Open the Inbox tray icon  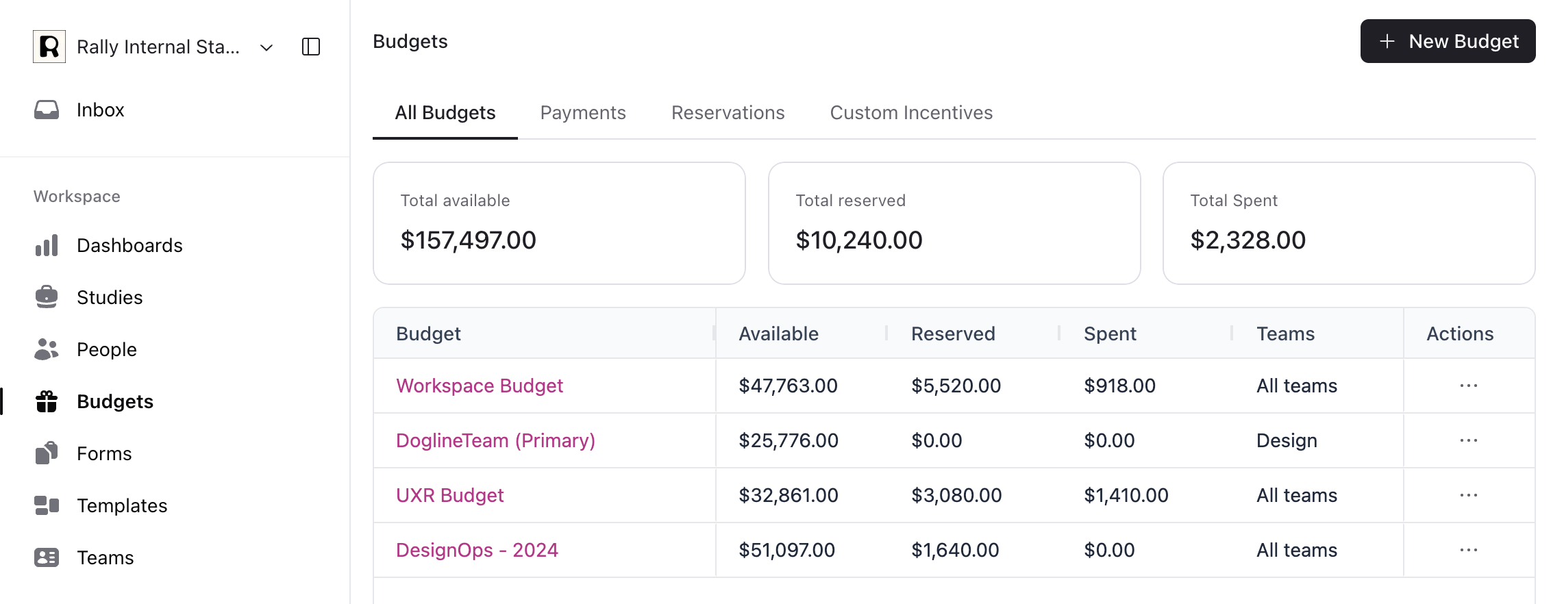point(47,110)
